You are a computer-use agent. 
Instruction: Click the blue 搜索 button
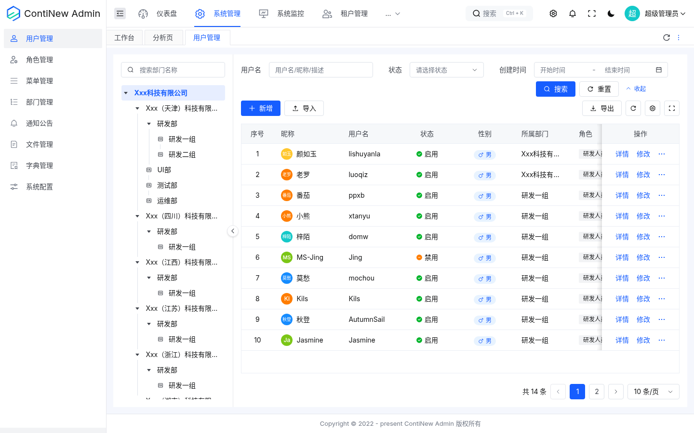coord(556,89)
